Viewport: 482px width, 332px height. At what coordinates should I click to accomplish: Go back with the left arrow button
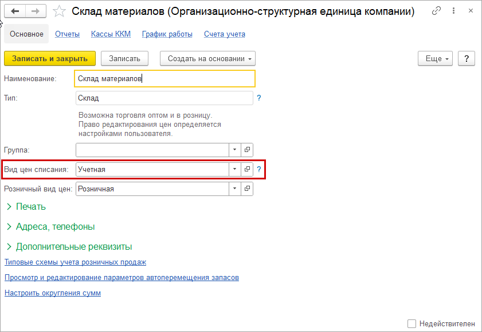coord(15,11)
